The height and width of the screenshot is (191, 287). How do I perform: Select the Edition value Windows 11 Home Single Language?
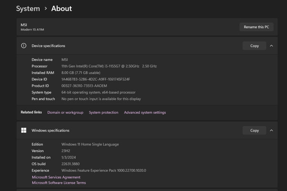tap(90, 144)
